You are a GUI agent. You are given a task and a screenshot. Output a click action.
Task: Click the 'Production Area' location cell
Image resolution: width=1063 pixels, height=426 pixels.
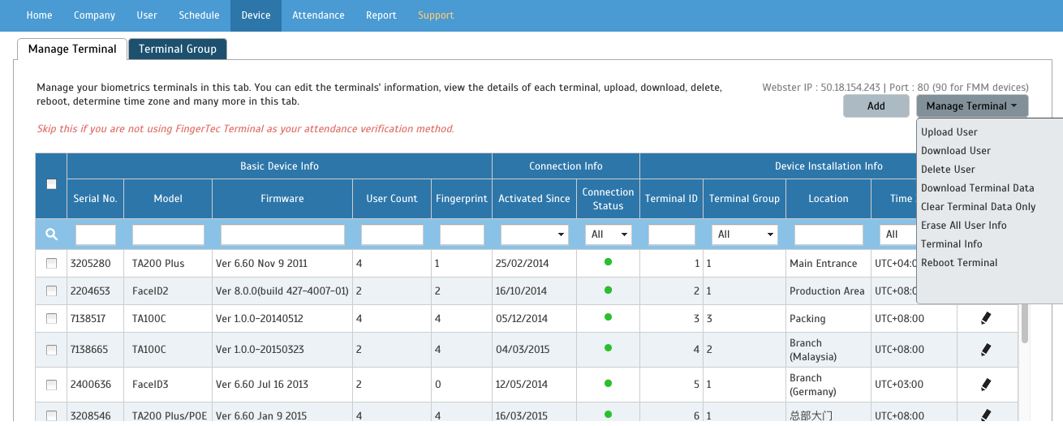coord(827,291)
